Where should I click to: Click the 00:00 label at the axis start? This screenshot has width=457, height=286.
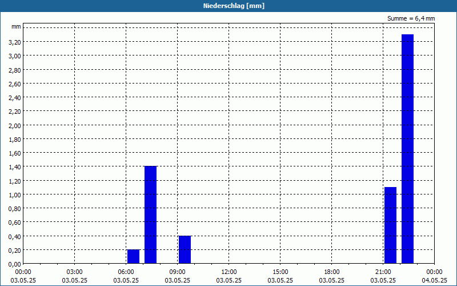pos(23,272)
